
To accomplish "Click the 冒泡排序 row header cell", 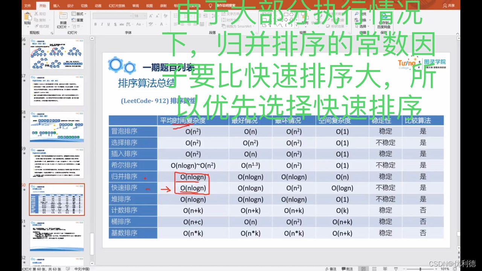I will [x=133, y=131].
